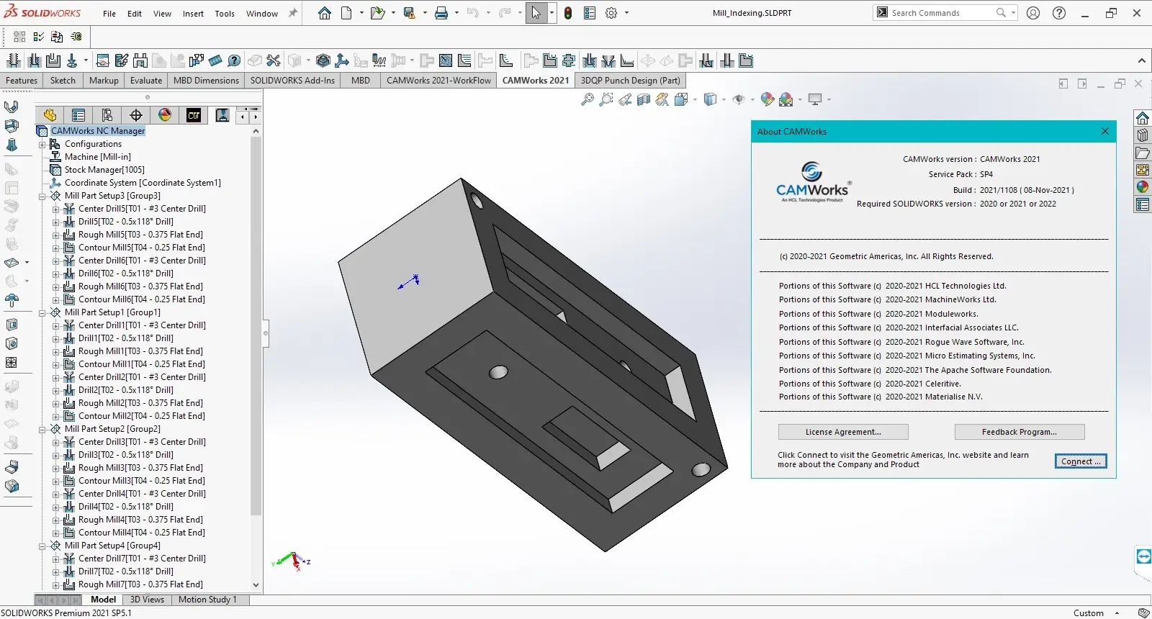Click the License Agreement button
This screenshot has width=1152, height=619.
843,432
